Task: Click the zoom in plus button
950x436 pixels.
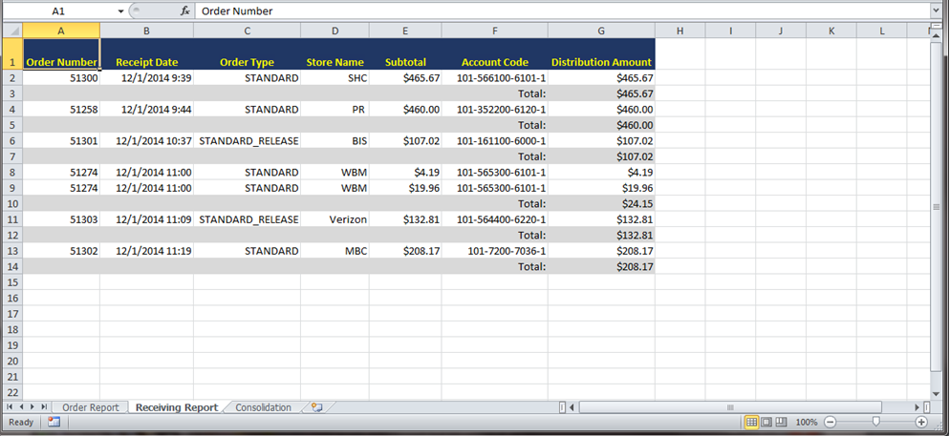Action: pyautogui.click(x=921, y=422)
